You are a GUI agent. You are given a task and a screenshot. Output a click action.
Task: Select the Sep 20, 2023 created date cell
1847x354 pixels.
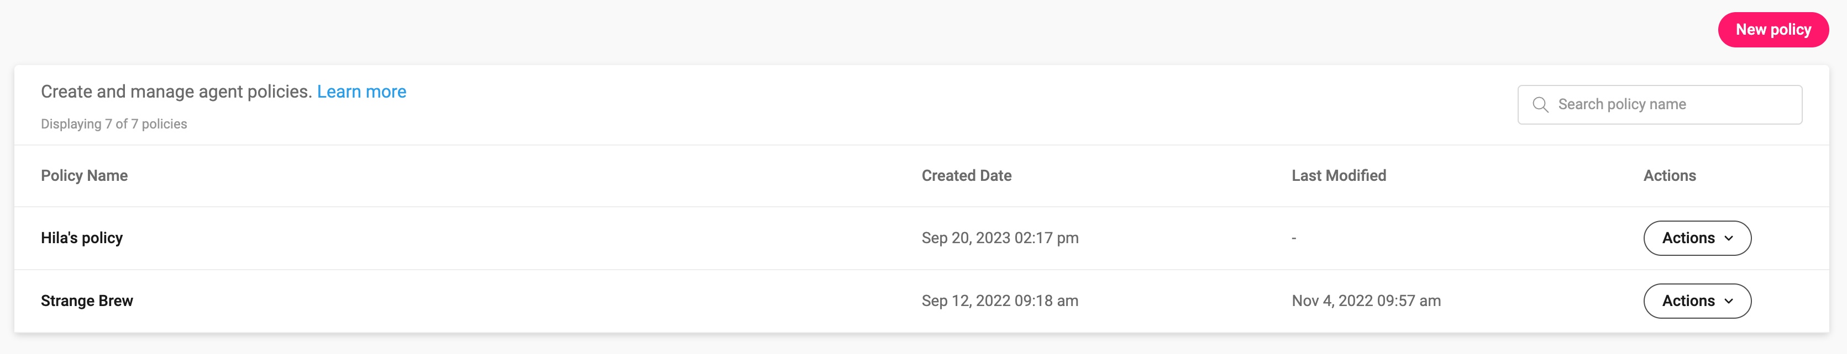tap(1000, 238)
